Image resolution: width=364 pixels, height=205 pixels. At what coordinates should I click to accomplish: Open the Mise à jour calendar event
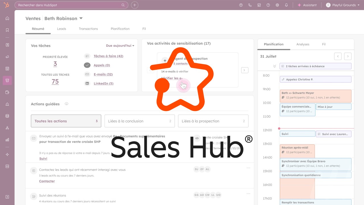click(334, 107)
